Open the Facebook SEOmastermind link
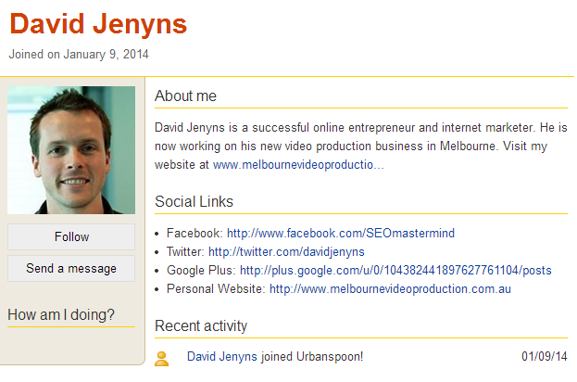 pyautogui.click(x=341, y=233)
